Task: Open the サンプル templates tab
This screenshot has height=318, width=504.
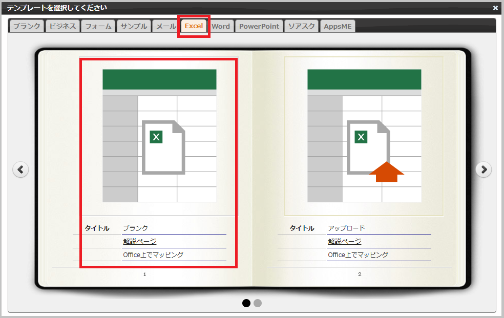Action: (133, 26)
